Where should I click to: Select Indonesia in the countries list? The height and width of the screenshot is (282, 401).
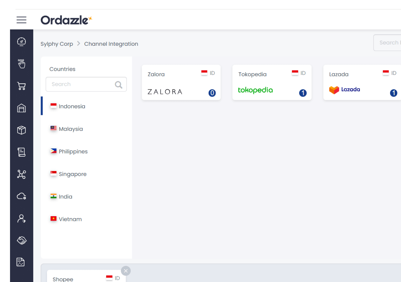click(x=72, y=107)
